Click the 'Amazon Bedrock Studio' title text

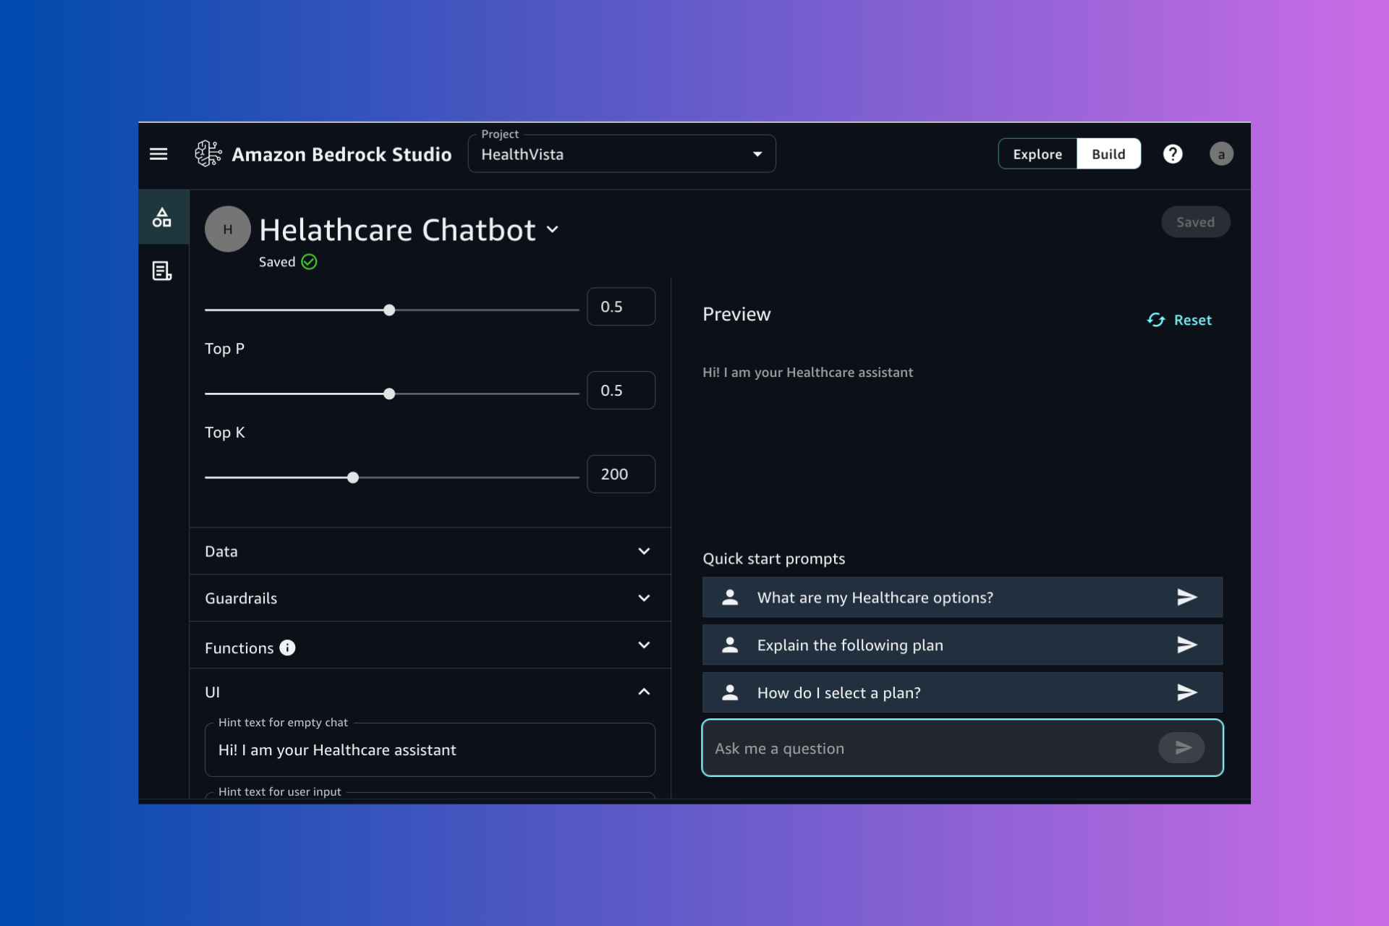pyautogui.click(x=341, y=154)
